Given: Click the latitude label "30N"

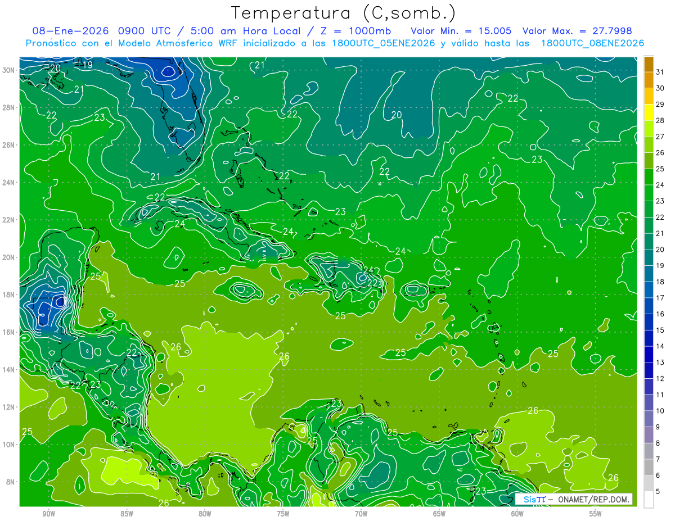Looking at the screenshot, I should click(8, 70).
